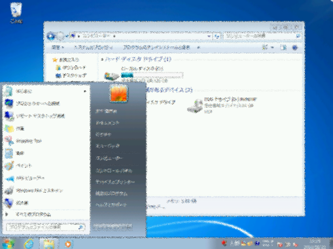
Task: Open Internet Explorer from taskbar
Action: point(29,244)
